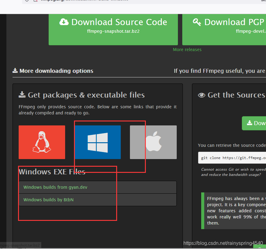This screenshot has height=249, width=266.
Task: Open the More releases link
Action: [187, 50]
